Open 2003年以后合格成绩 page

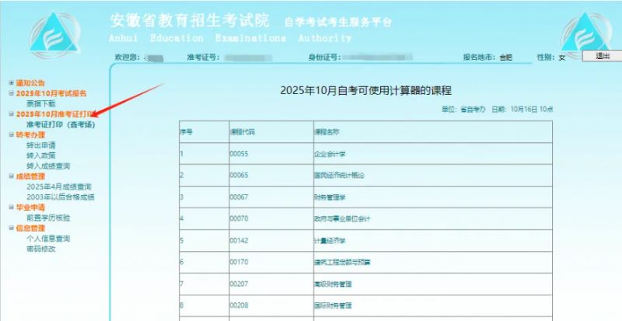pos(60,197)
